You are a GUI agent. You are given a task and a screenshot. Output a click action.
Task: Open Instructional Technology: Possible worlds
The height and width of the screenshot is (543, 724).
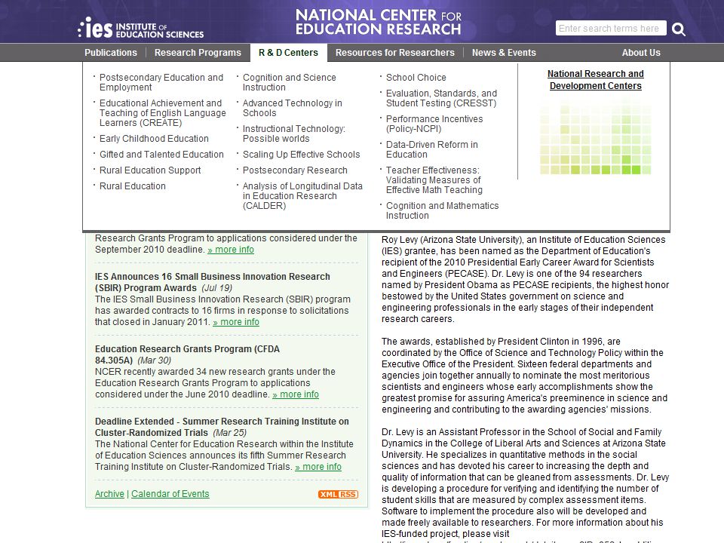pyautogui.click(x=293, y=133)
